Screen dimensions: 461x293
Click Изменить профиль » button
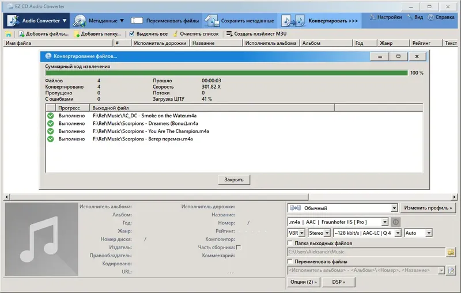click(428, 208)
